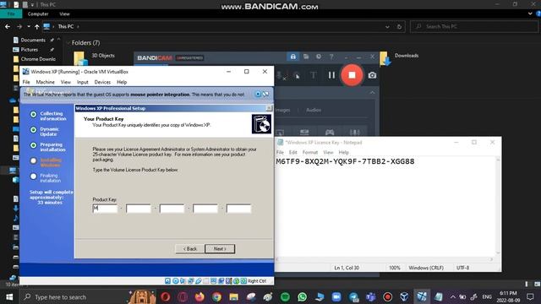Open Computer tab in File Explorer
The width and height of the screenshot is (541, 304).
click(x=38, y=14)
